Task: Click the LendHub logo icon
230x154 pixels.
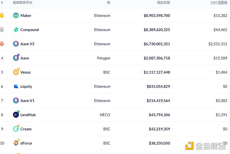Action: 16,114
